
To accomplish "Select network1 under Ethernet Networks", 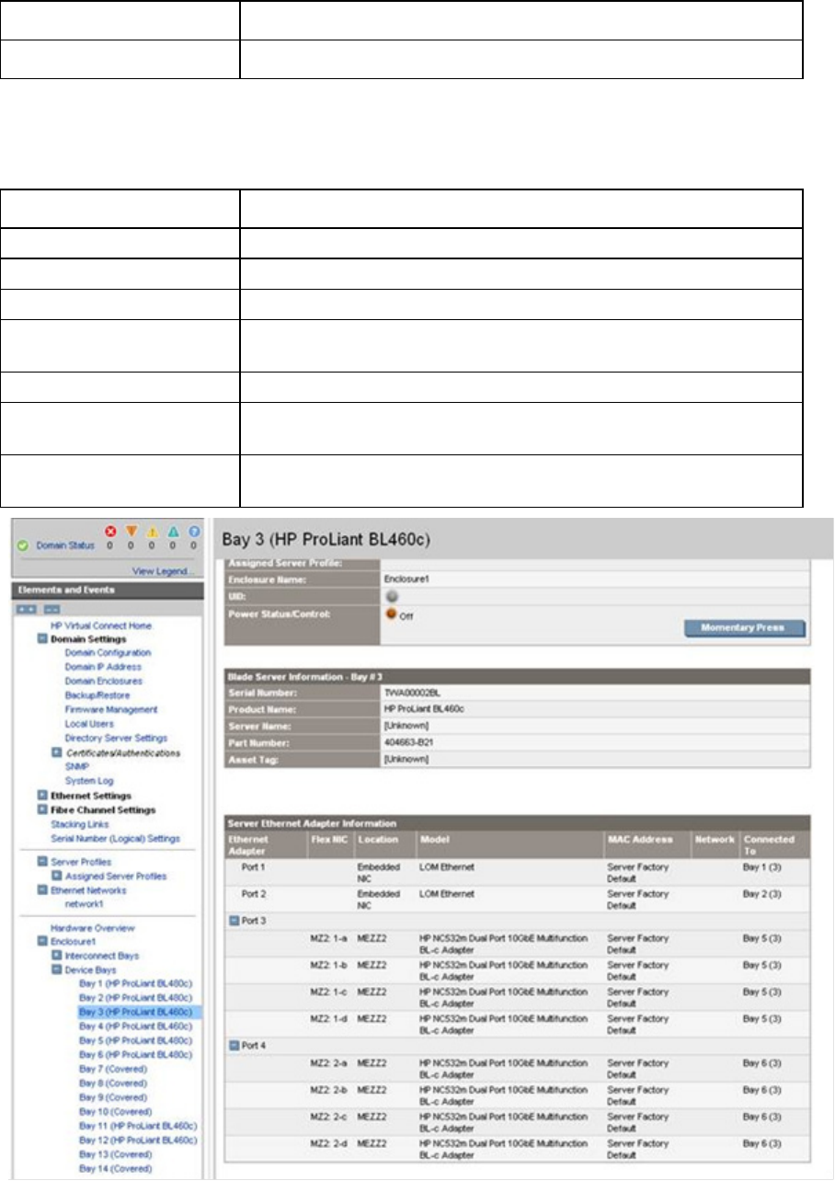I will pos(86,904).
